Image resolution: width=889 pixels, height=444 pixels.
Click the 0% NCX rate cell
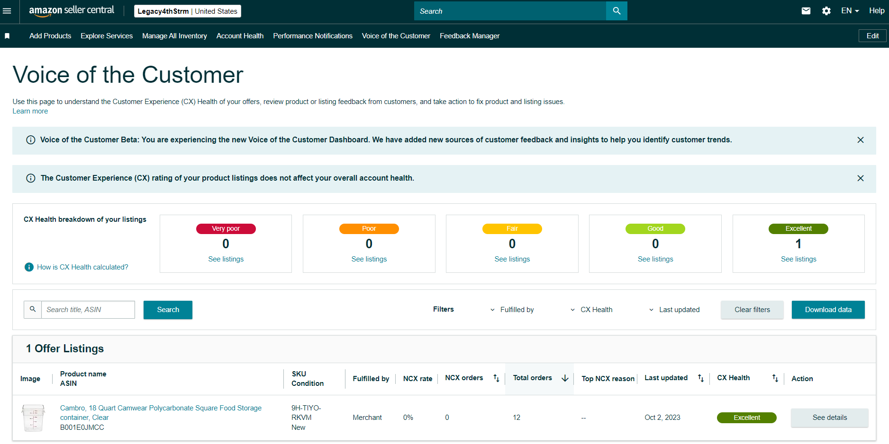[408, 418]
